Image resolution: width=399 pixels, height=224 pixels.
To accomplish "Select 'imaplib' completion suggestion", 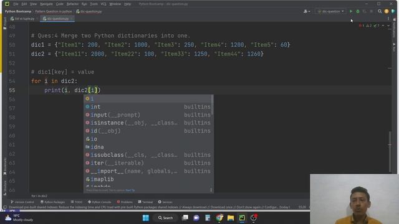I will (x=148, y=179).
